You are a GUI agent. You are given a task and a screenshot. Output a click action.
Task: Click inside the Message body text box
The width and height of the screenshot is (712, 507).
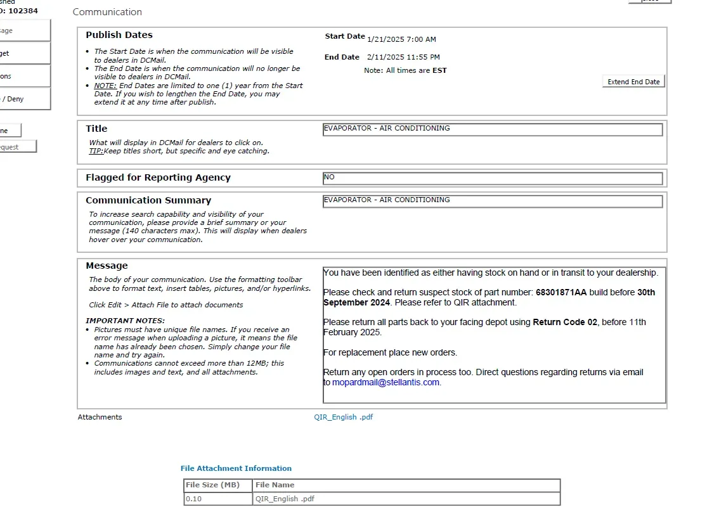coord(495,335)
